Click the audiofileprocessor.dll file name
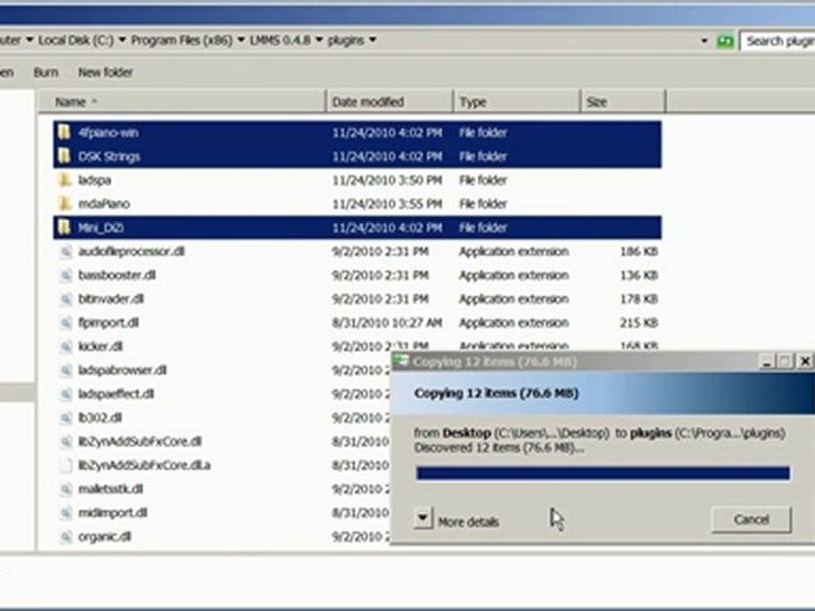Viewport: 815px width, 611px height. (132, 251)
